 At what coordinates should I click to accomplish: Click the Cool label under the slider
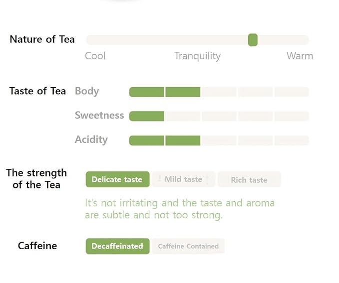coord(95,56)
